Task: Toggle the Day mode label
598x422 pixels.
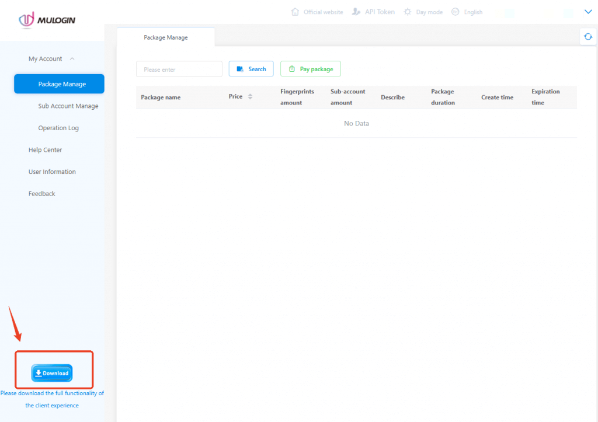Action: [x=429, y=12]
